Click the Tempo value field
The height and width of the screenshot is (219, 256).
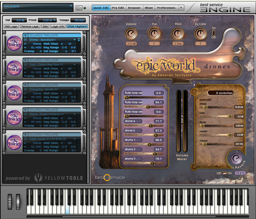[x=78, y=20]
